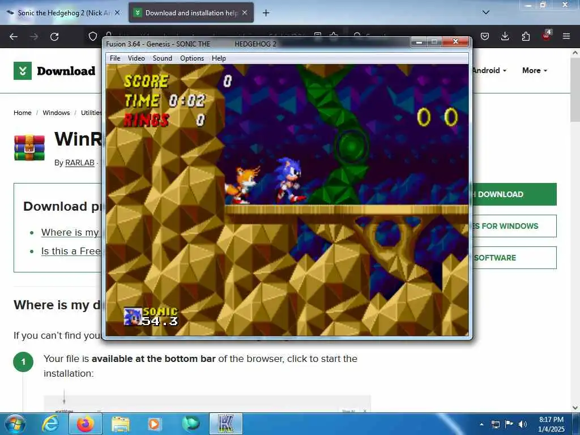Open the Firefox hamburger menu
580x435 pixels.
(x=566, y=36)
